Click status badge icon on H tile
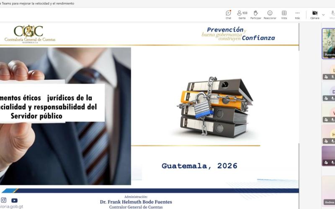335x209 pixels. point(326,141)
